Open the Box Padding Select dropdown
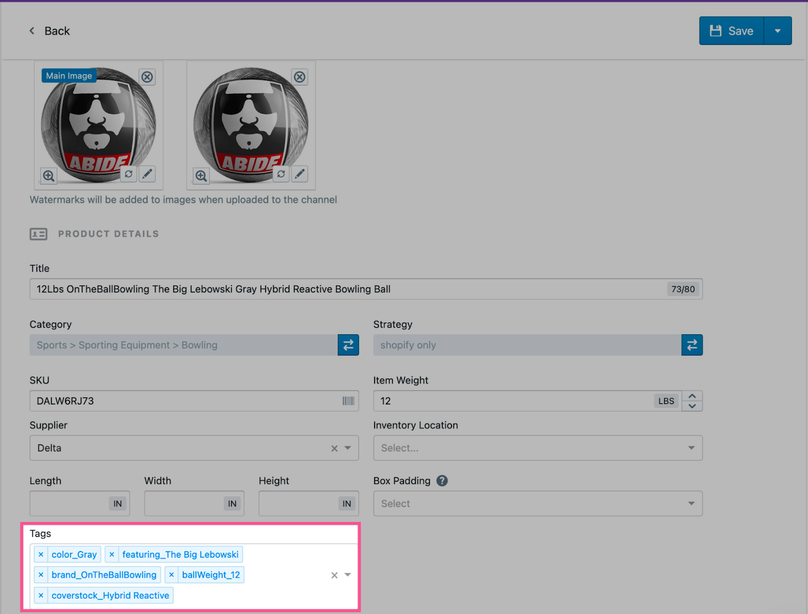Screen dimensions: 808x614 click(538, 503)
